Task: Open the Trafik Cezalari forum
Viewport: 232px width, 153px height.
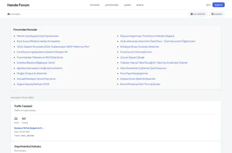Action: click(x=23, y=106)
